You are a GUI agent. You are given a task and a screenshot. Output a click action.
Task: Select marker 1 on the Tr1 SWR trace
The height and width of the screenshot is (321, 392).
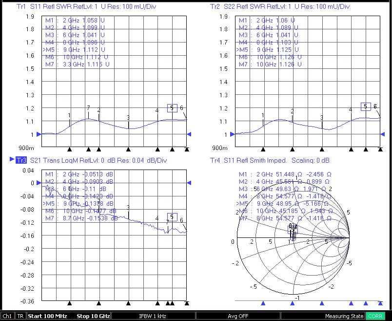click(69, 115)
